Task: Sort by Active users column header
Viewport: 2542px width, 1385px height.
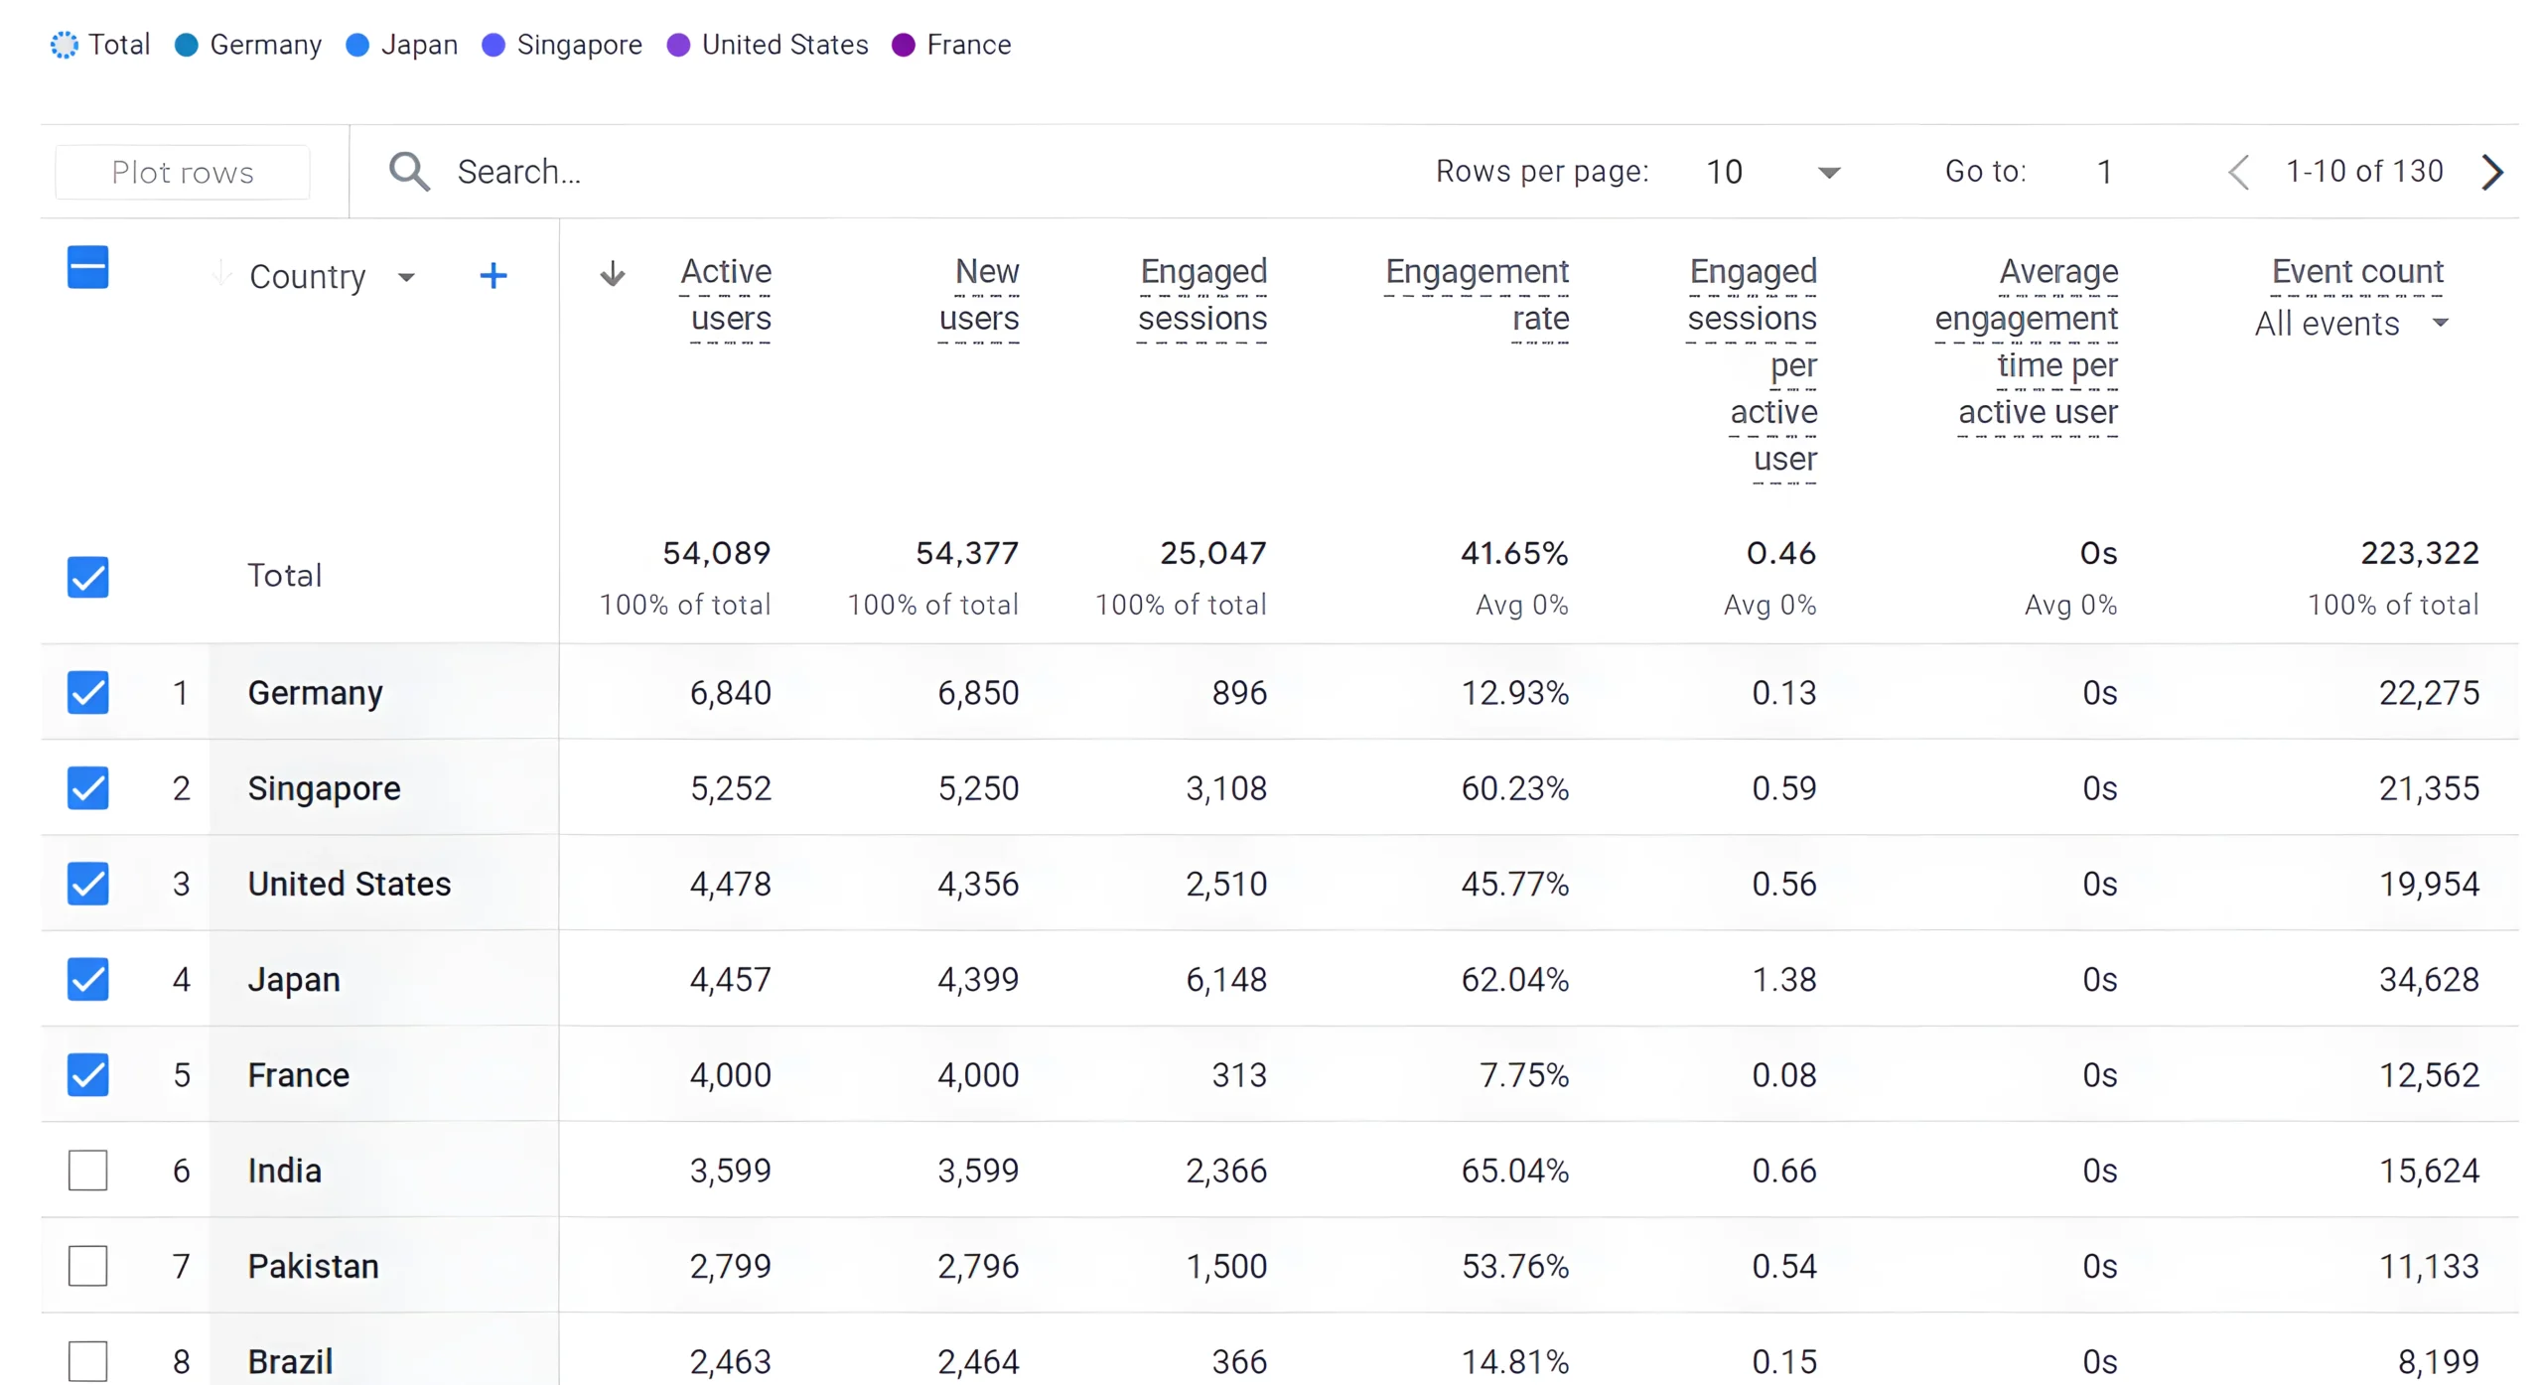Action: [x=725, y=295]
